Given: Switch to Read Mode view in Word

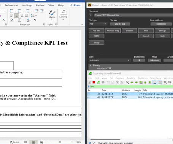Looking at the screenshot, I should 25,142.
